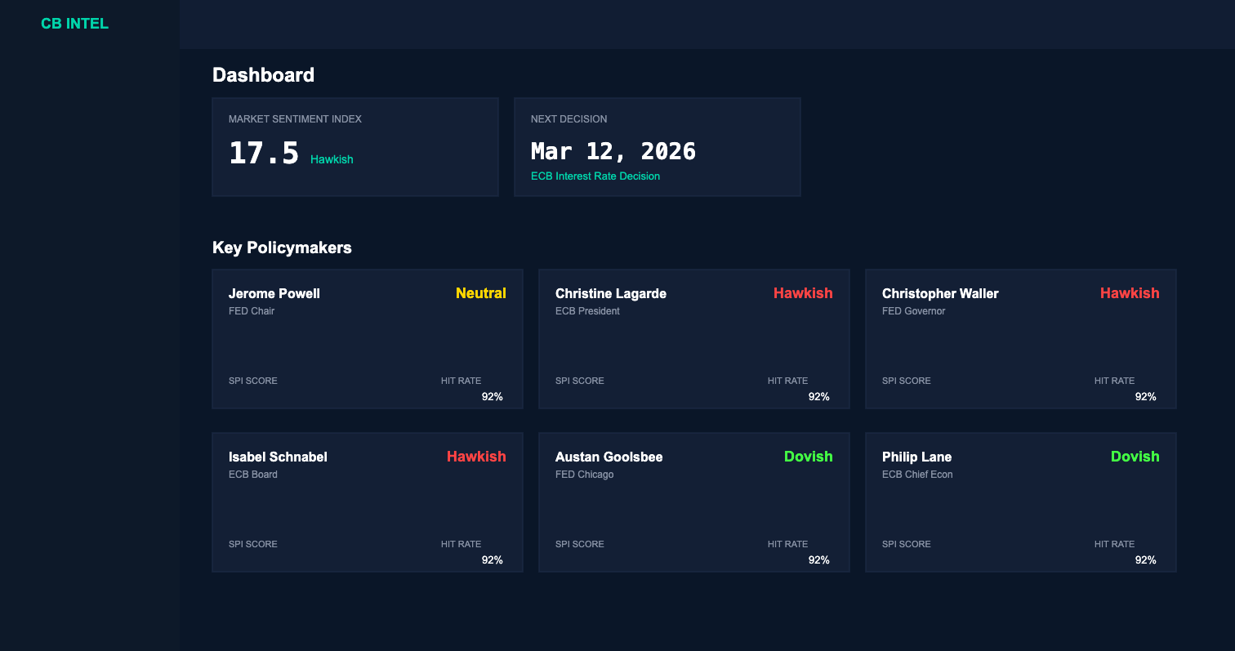Click the Dashboard heading
The height and width of the screenshot is (651, 1235).
pos(263,74)
